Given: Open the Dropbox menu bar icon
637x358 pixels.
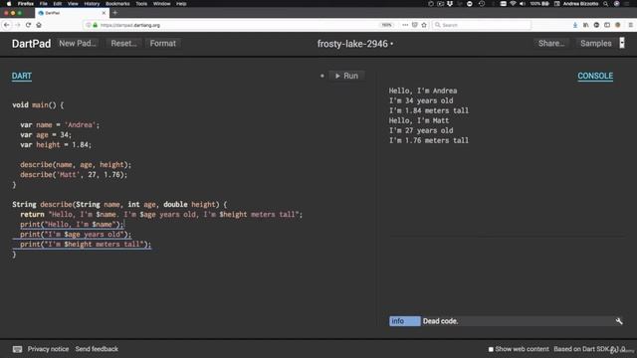Looking at the screenshot, I should 450,4.
